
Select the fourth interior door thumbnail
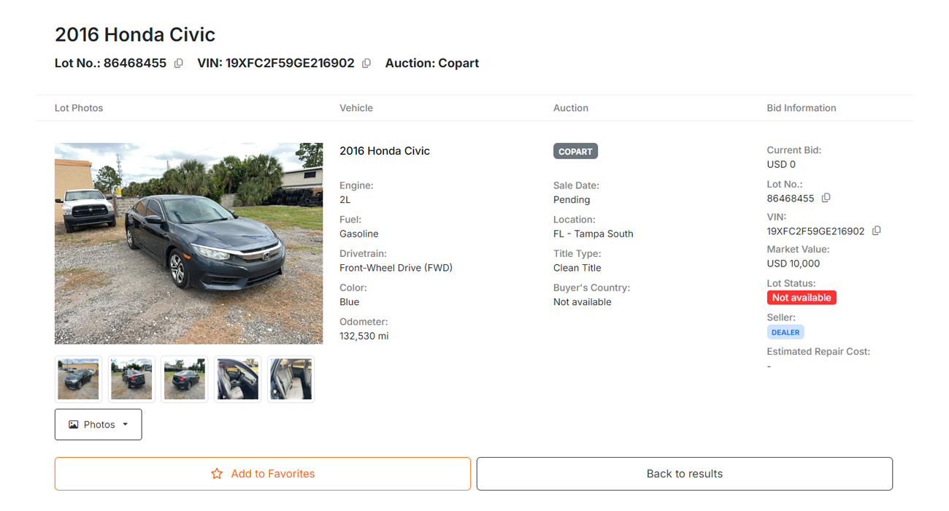pos(238,379)
